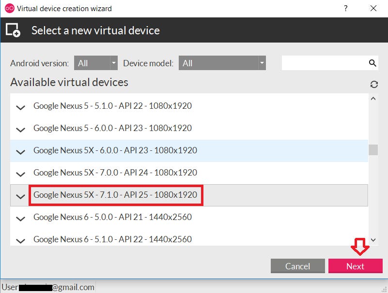Click the scroll down arrow of device list
The height and width of the screenshot is (293, 388).
pos(373,240)
